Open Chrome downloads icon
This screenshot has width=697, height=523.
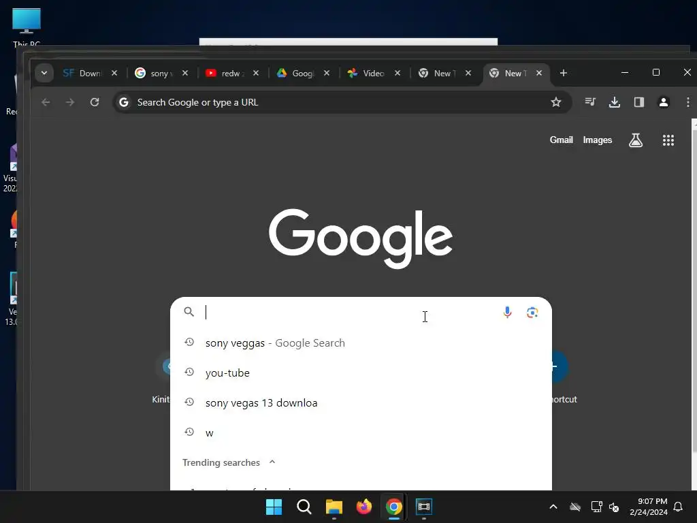tap(615, 102)
